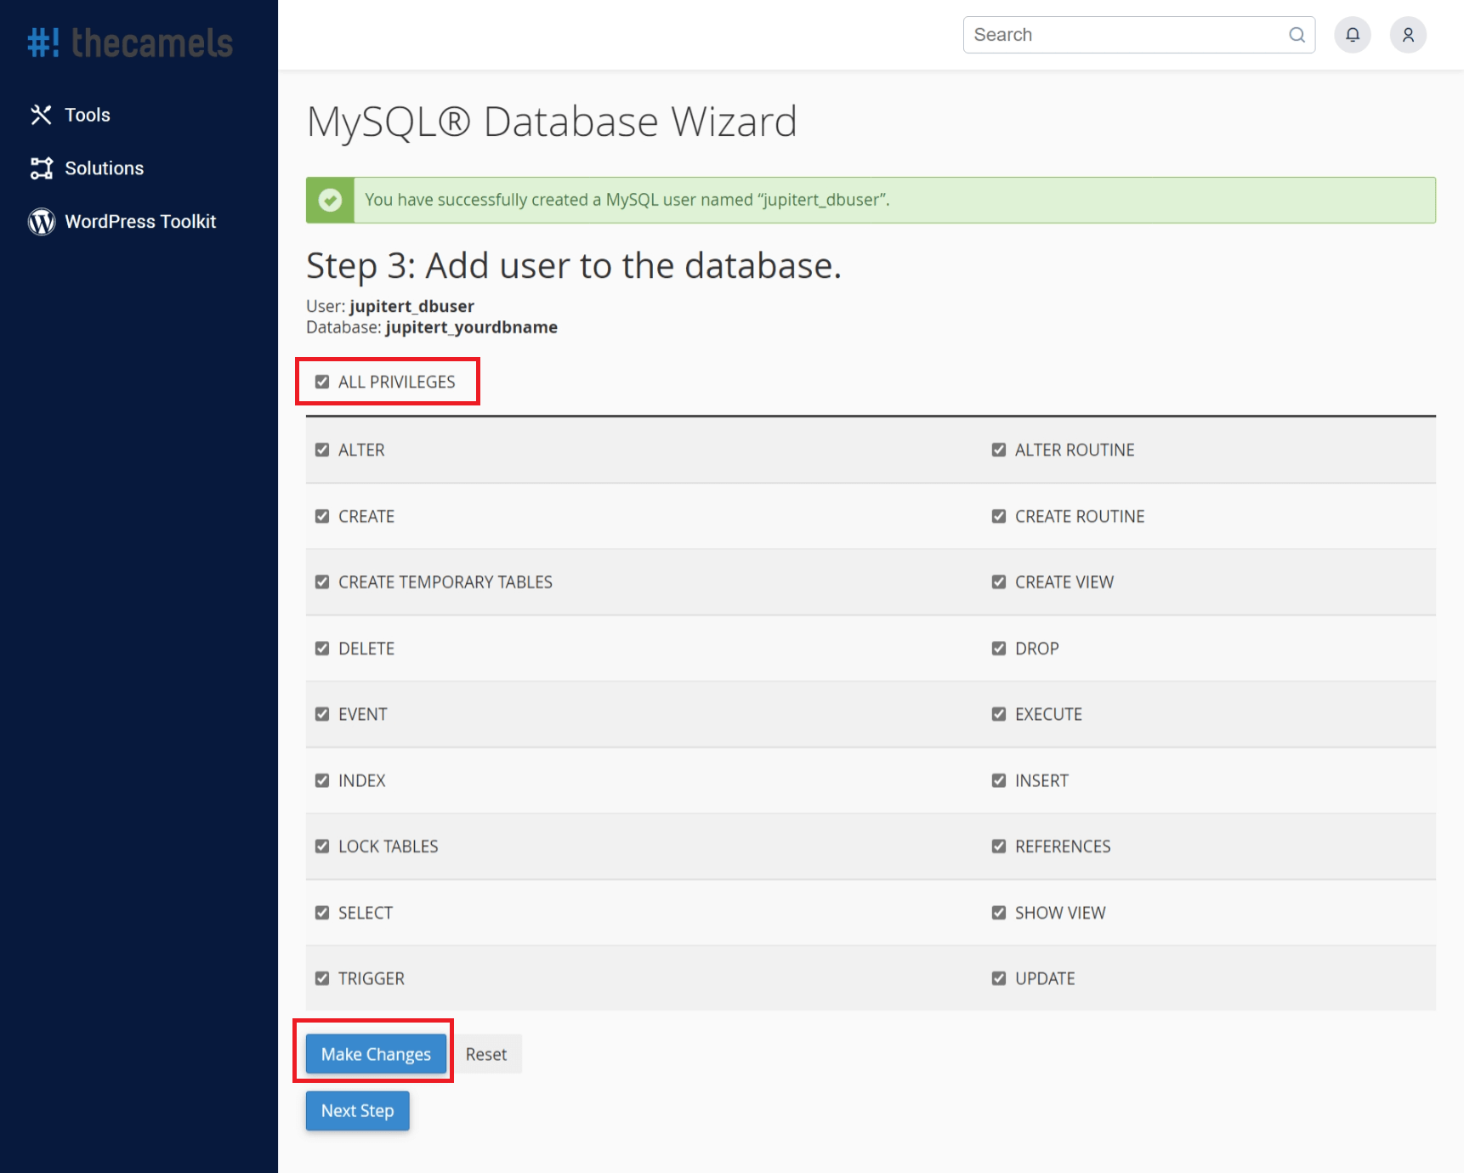Open the user account icon
The width and height of the screenshot is (1464, 1173).
[x=1408, y=35]
